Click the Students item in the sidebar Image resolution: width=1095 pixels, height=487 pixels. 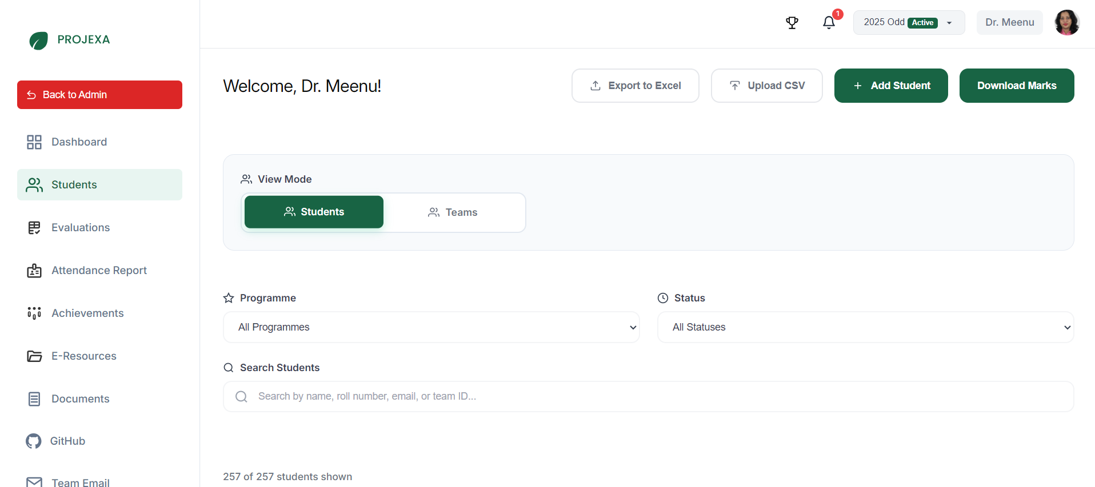pos(74,184)
